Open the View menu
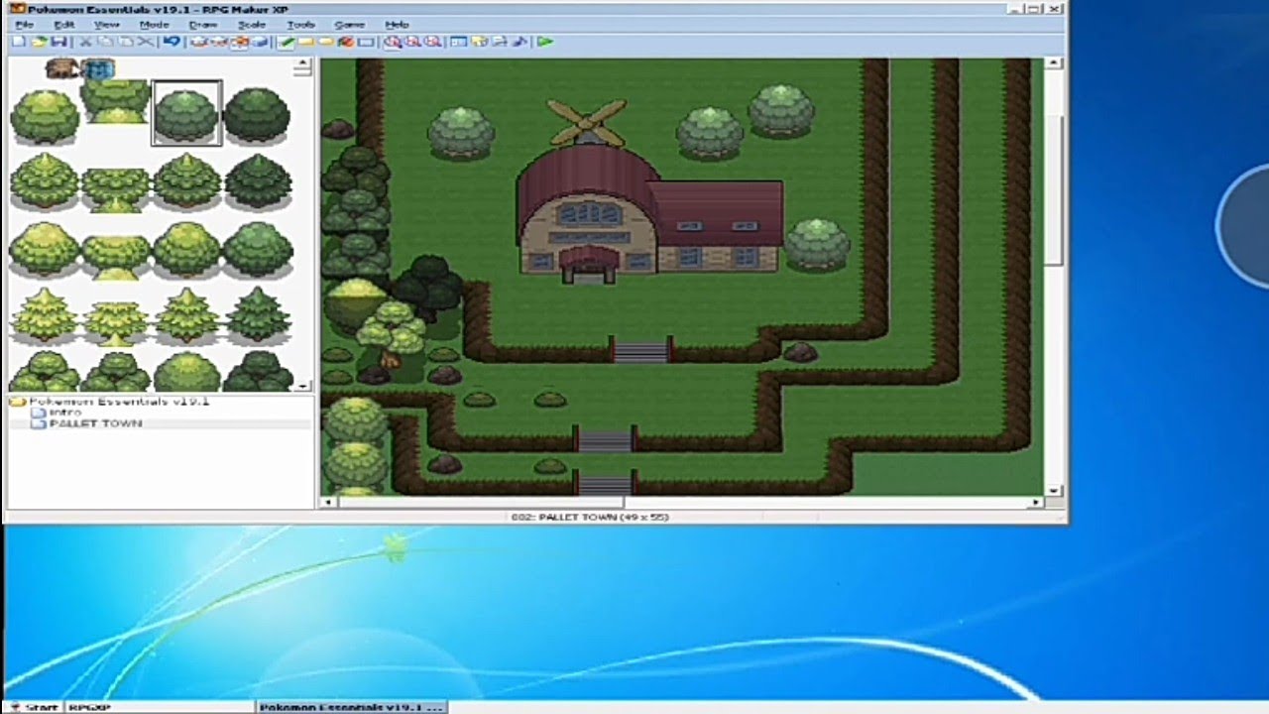This screenshot has height=714, width=1269. tap(106, 24)
